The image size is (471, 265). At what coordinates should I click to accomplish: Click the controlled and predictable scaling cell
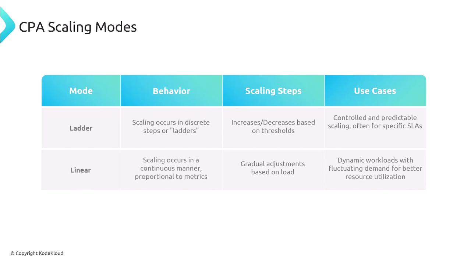point(375,122)
